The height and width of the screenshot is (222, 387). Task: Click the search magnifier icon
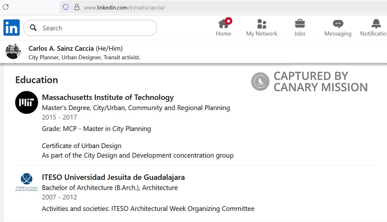33,28
